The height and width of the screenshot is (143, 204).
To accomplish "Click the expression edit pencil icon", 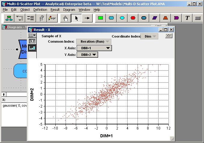I will [x=52, y=18].
